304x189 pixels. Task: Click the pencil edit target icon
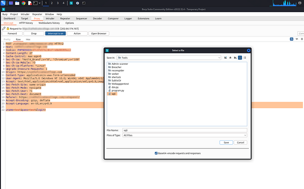tap(3, 29)
